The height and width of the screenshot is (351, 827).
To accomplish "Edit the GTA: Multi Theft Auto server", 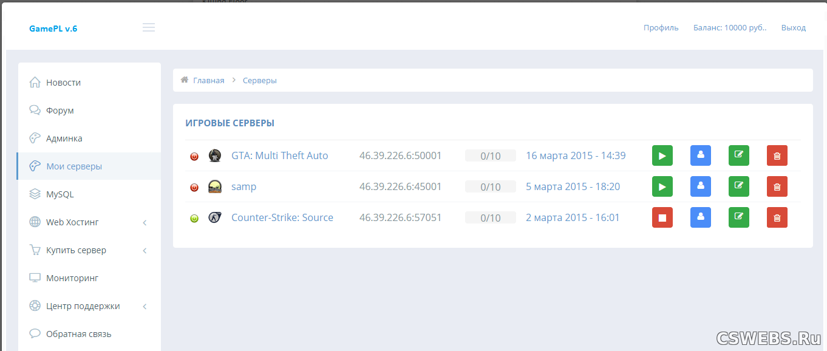I will click(x=739, y=155).
